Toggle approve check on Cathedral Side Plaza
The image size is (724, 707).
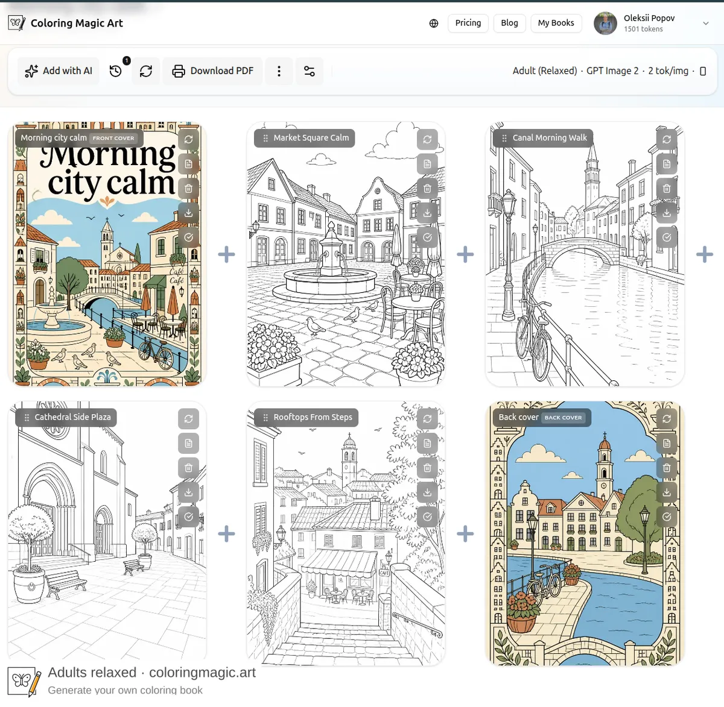189,517
